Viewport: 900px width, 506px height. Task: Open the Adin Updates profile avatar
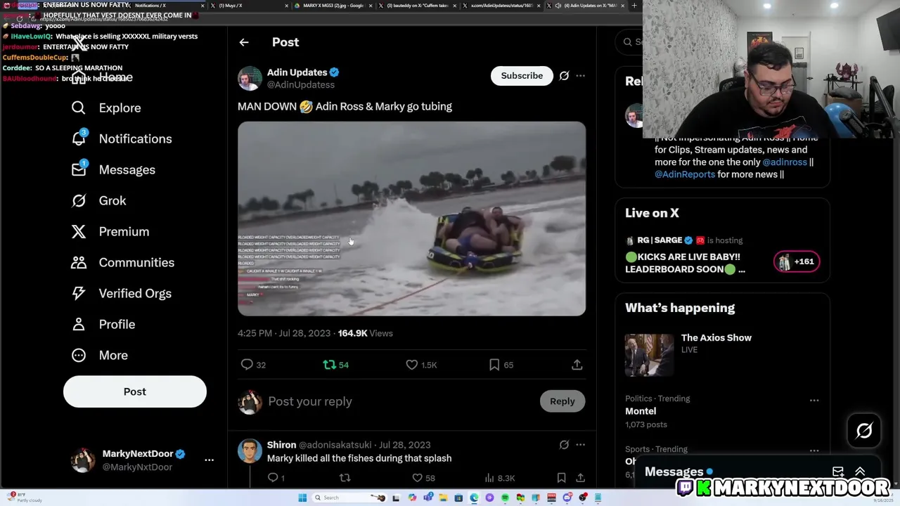click(250, 78)
